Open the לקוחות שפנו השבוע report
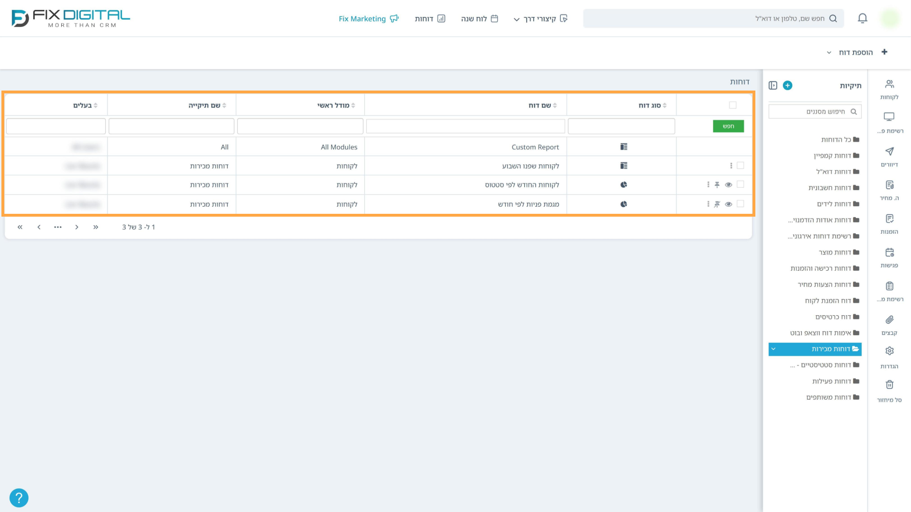Screen dimensions: 911x512 click(x=530, y=166)
